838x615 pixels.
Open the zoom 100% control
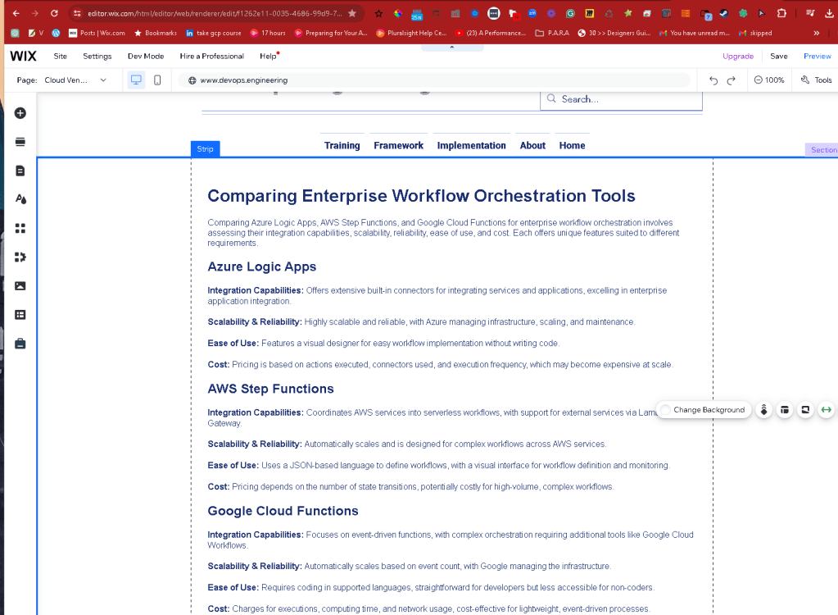click(x=769, y=80)
